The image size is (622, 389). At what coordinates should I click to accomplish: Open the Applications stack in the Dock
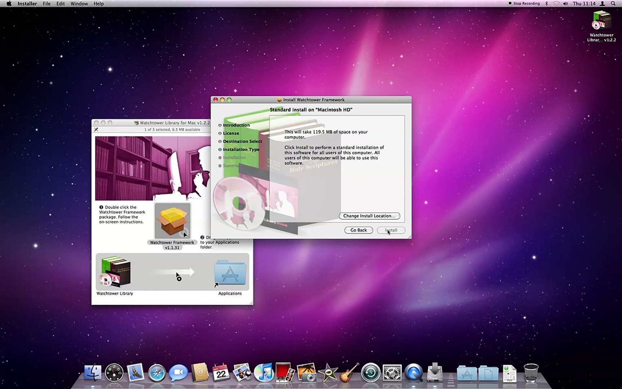(x=467, y=374)
